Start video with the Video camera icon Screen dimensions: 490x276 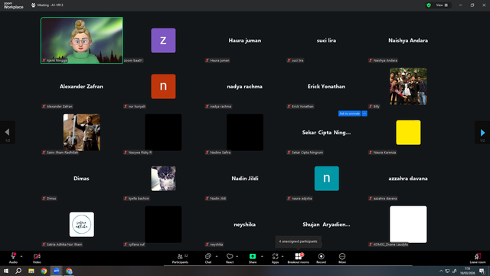pyautogui.click(x=37, y=256)
